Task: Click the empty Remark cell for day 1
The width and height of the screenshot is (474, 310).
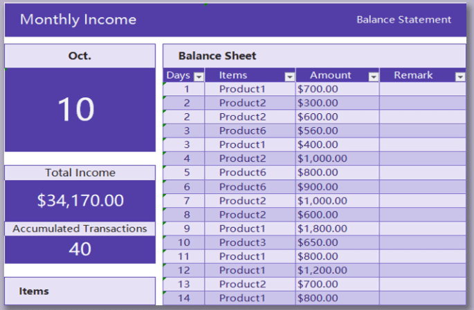Action: point(422,89)
